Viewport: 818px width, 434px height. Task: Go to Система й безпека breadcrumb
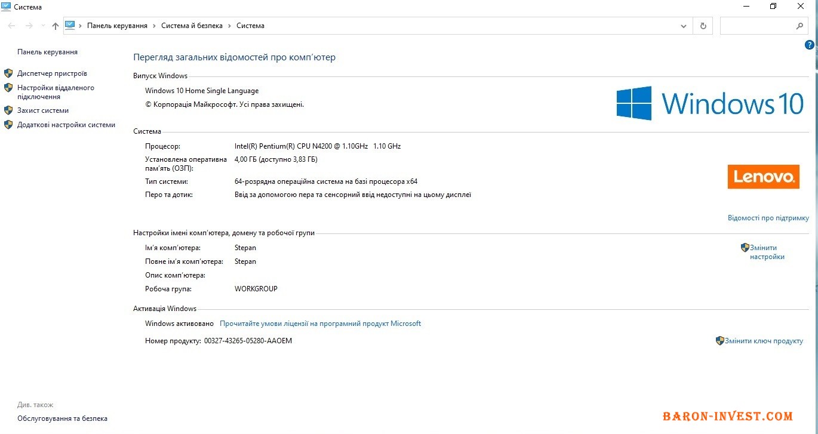point(192,26)
